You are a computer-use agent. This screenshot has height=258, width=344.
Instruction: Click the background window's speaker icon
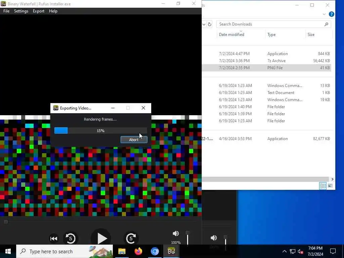(214, 238)
